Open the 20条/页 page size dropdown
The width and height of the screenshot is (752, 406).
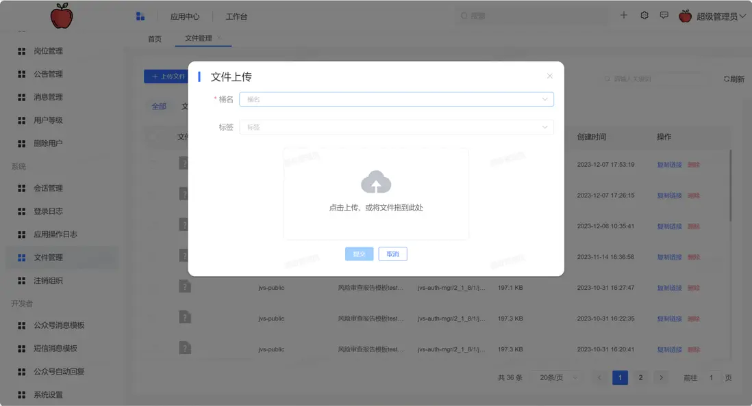pyautogui.click(x=556, y=377)
